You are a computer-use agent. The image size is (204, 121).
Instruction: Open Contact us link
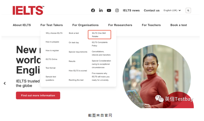(x=152, y=10)
